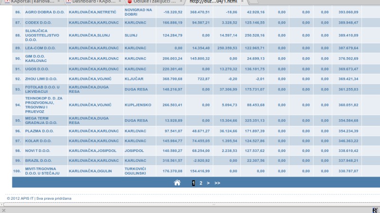This screenshot has height=213, width=380.
Task: Select KOLAR D.O.O. company name
Action: 38,141
